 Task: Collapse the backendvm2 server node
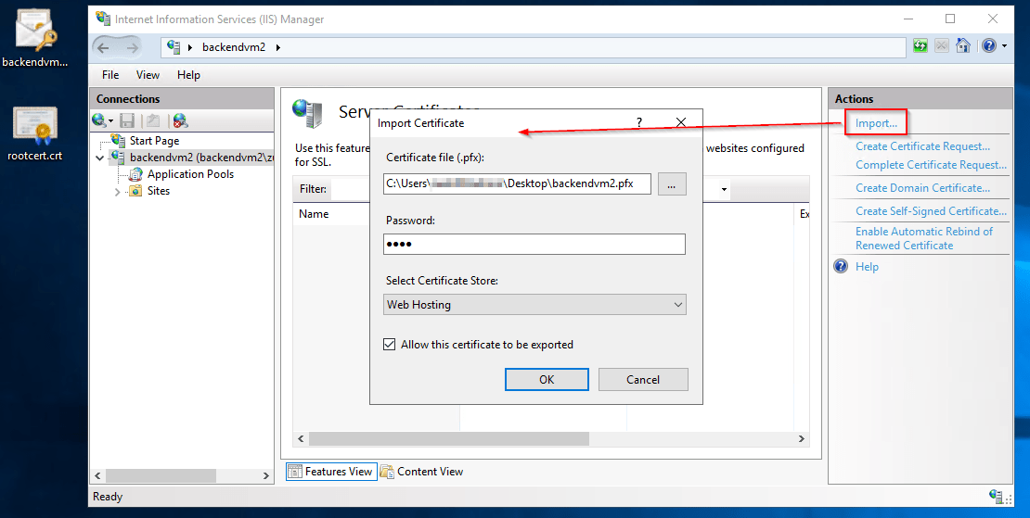pos(100,158)
